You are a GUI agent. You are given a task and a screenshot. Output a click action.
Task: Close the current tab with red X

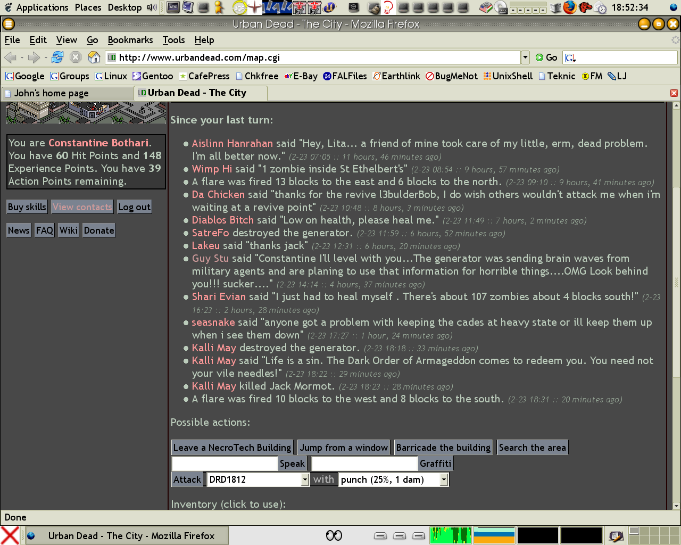(x=674, y=93)
